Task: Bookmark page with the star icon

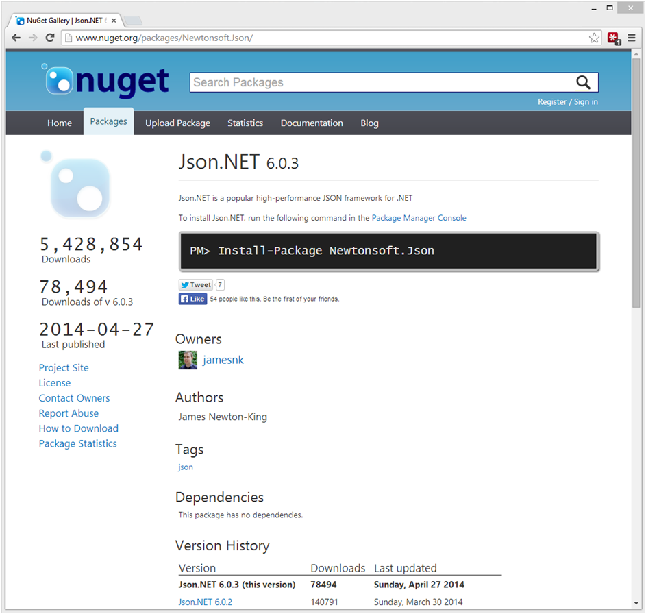Action: tap(594, 38)
